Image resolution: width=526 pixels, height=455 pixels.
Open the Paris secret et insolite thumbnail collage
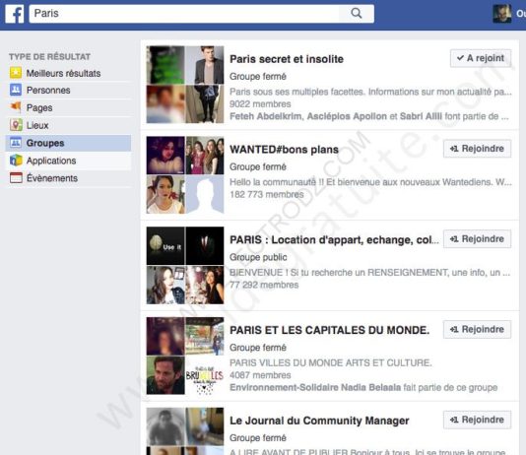click(x=185, y=85)
